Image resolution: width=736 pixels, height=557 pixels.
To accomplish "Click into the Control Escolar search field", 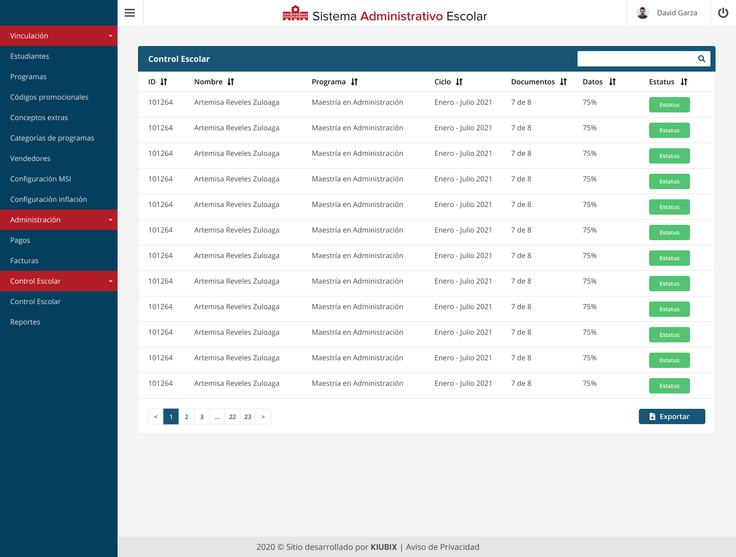I will click(635, 59).
